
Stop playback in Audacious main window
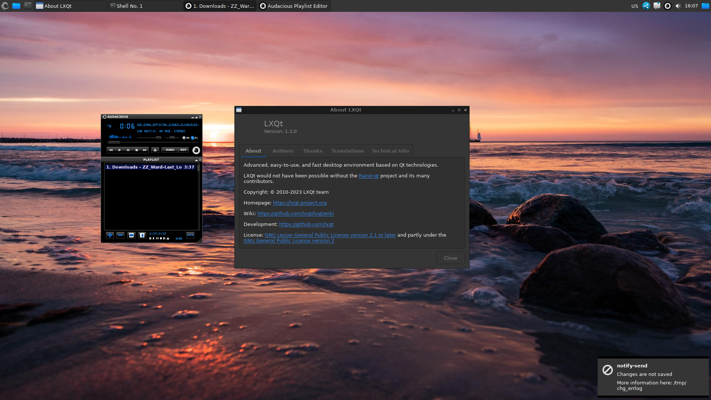(137, 150)
